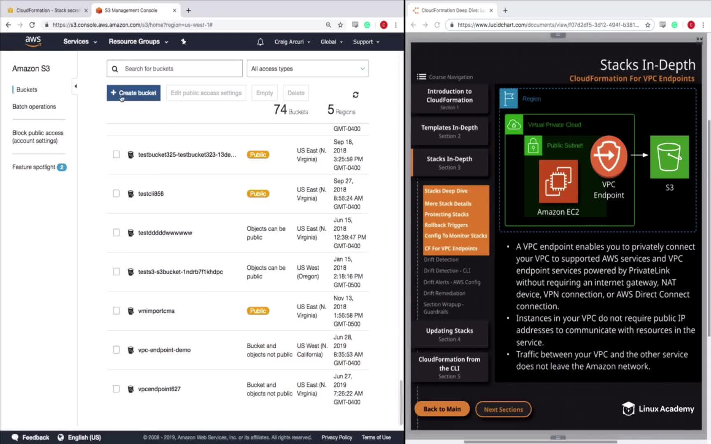Check the vpcendpoint627 bucket checkbox

click(x=116, y=389)
